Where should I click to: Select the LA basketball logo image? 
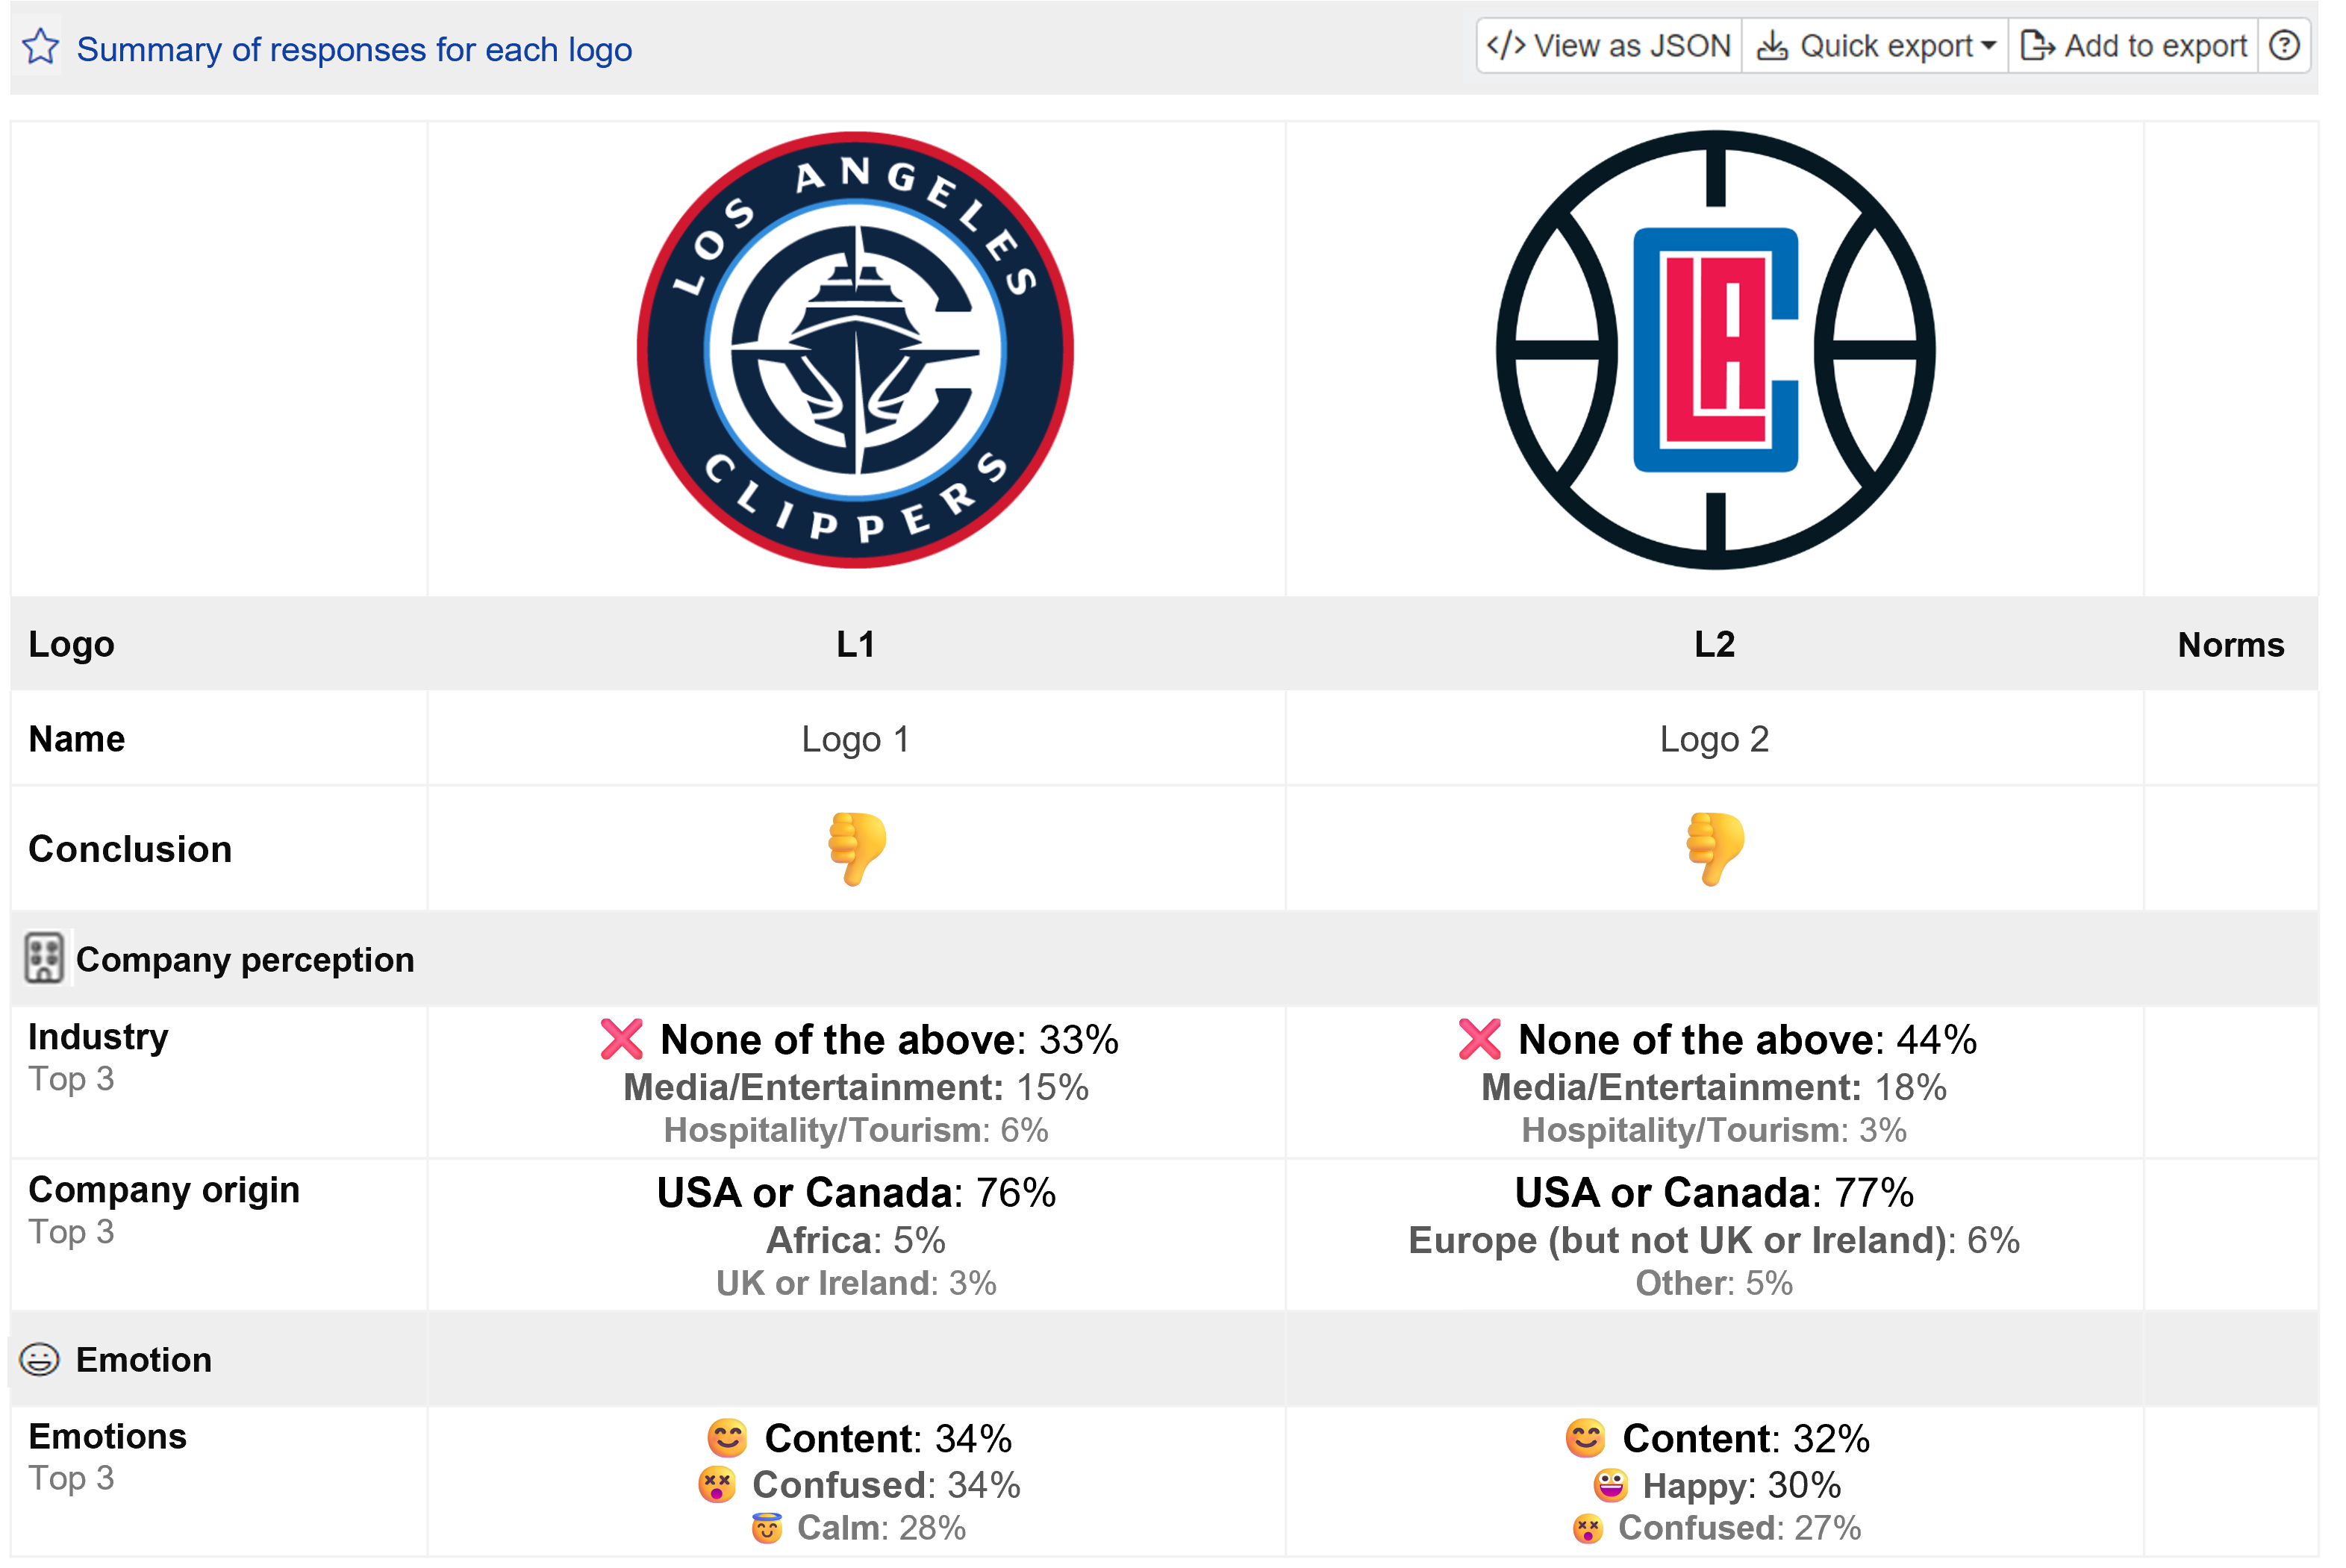point(1715,350)
